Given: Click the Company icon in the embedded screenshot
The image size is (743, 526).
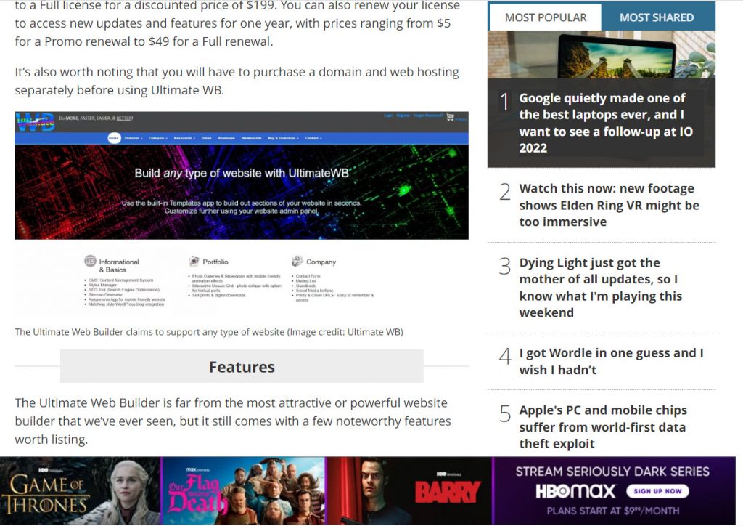Looking at the screenshot, I should [297, 262].
